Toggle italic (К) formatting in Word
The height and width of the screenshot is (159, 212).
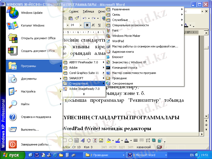point(93,25)
